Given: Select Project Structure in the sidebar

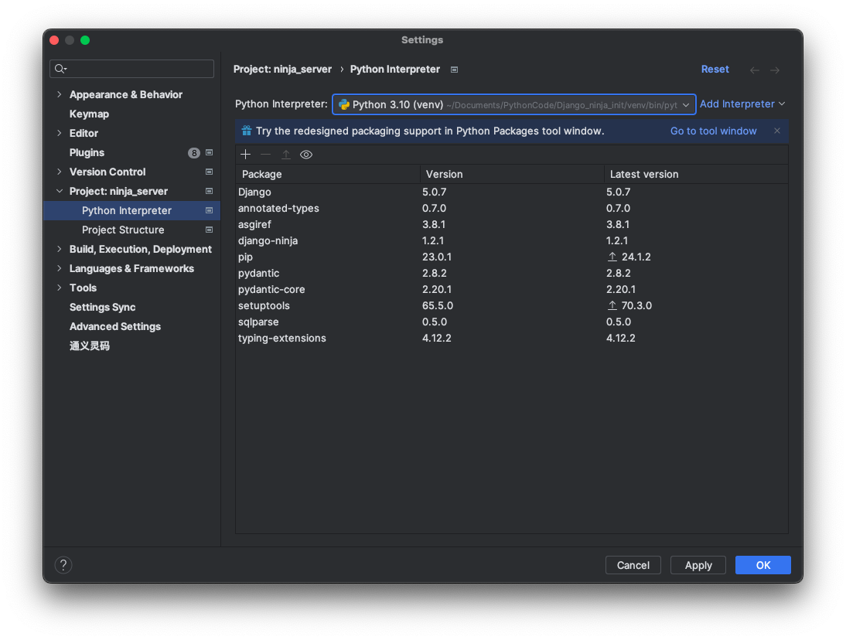Looking at the screenshot, I should [x=123, y=230].
